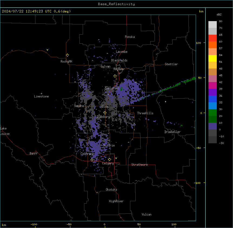Click the ThreeHills city label
233x228 pixels.
coord(145,113)
